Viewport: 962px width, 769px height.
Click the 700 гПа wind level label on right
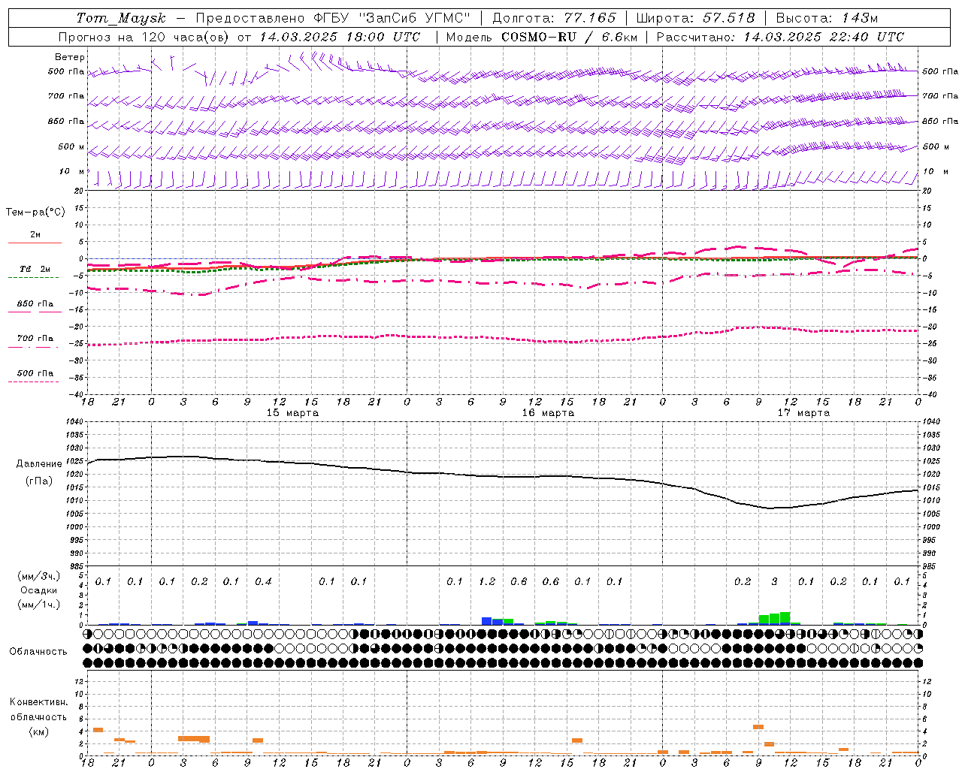tap(940, 96)
